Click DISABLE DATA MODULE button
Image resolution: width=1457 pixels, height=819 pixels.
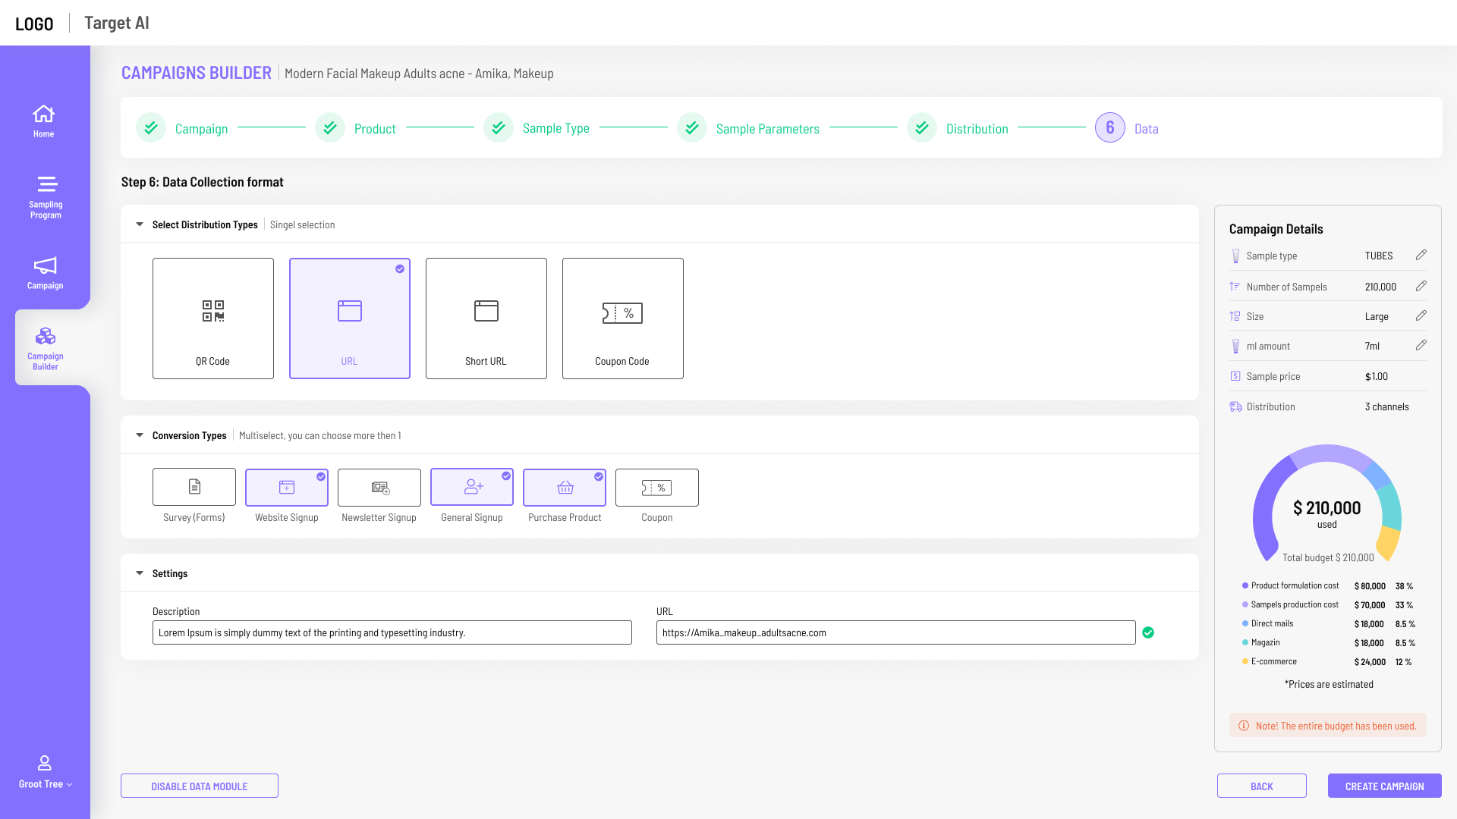[200, 786]
